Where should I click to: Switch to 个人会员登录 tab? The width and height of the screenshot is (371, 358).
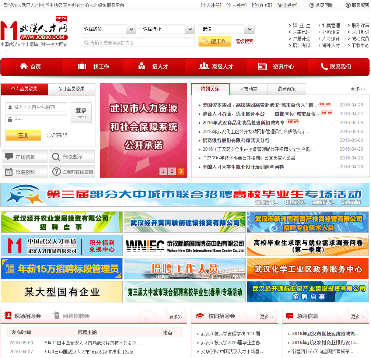click(x=24, y=89)
